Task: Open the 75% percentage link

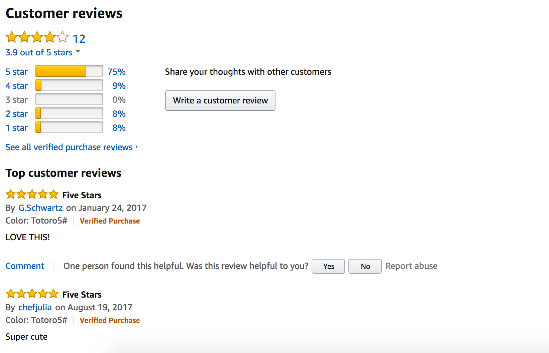Action: tap(116, 72)
